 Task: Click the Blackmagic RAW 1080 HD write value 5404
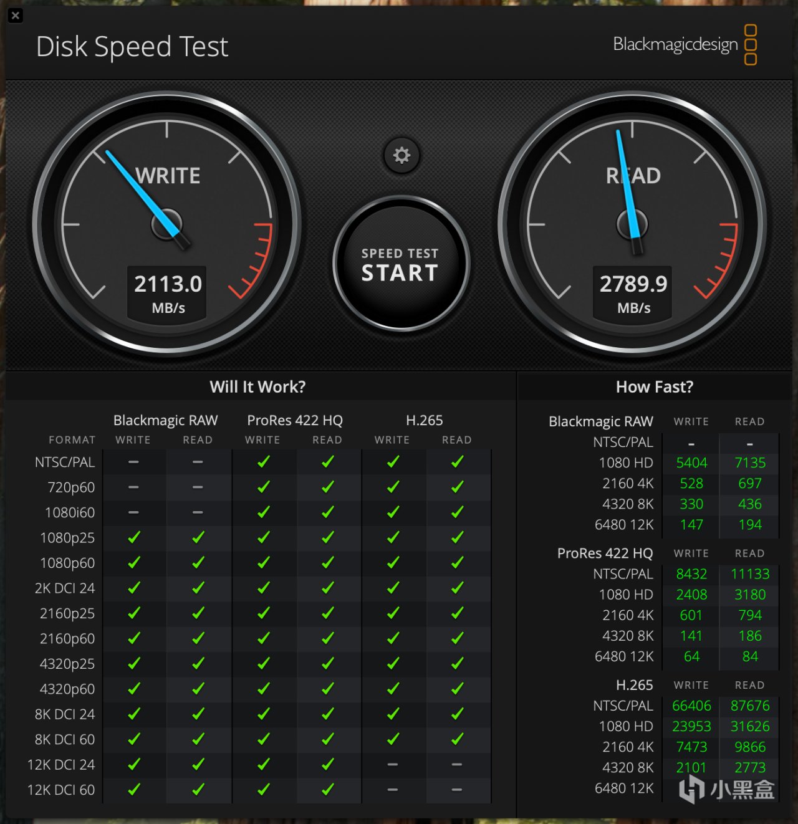(x=691, y=462)
